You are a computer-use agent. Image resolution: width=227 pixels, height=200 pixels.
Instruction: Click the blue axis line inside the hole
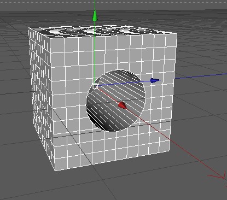coord(124,83)
